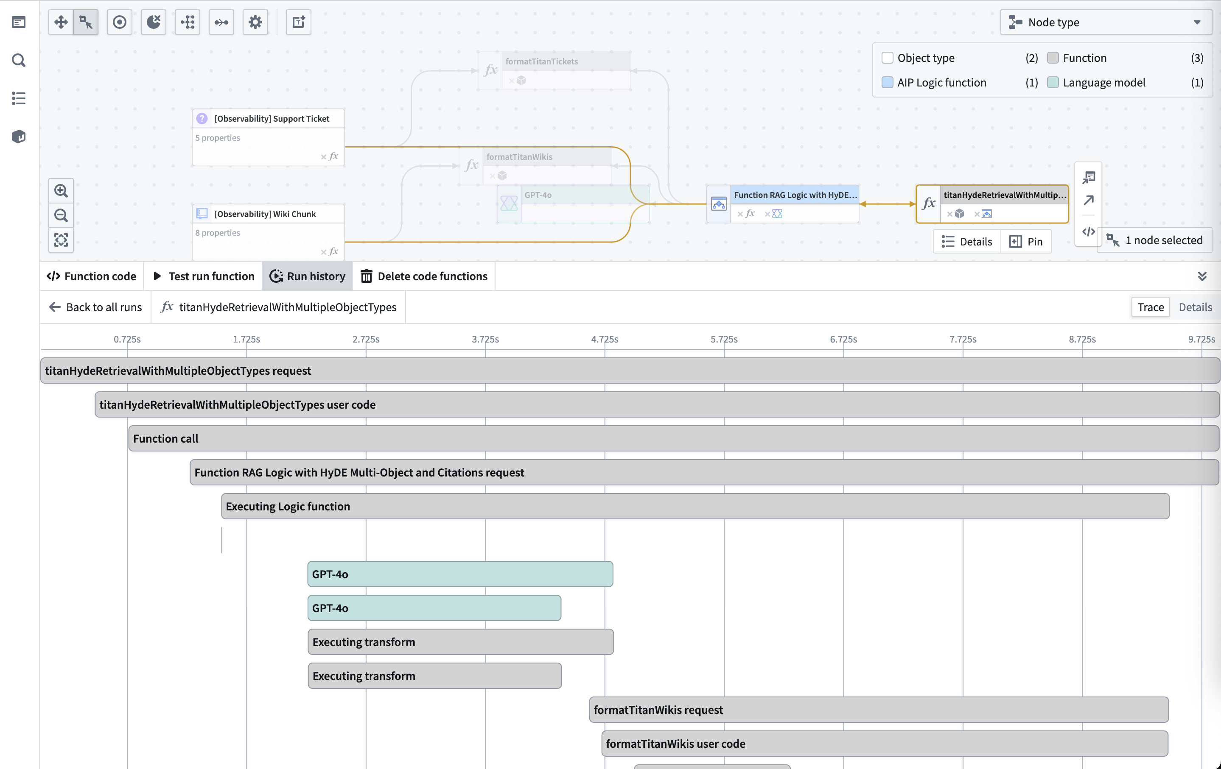Enable the Function filter checkbox
Viewport: 1221px width, 769px height.
pos(1054,58)
